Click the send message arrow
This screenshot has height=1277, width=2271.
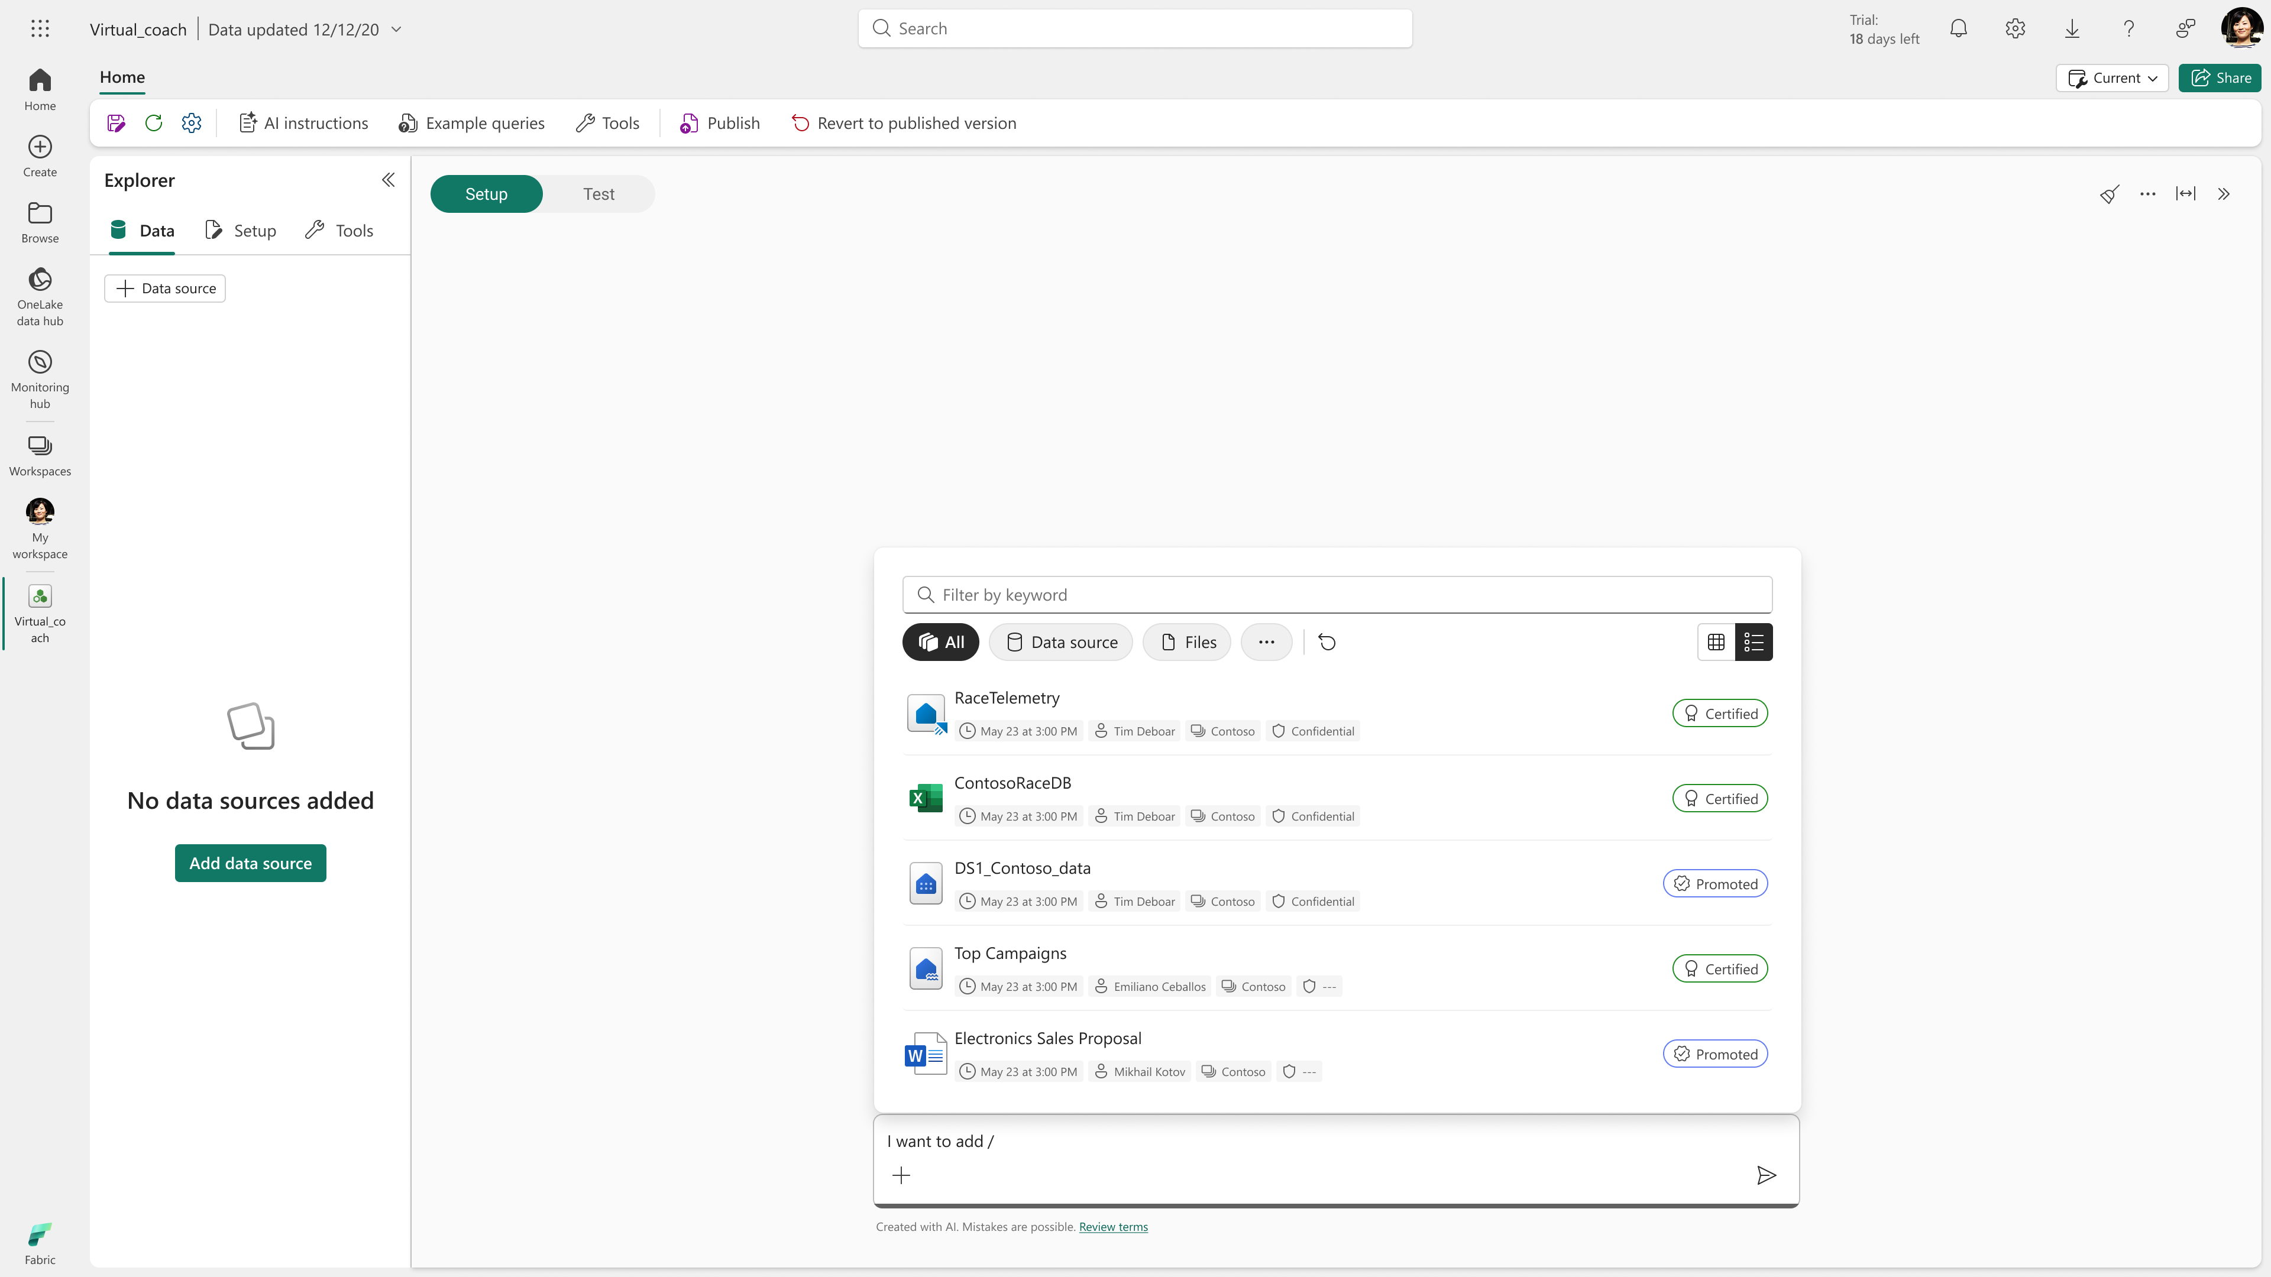tap(1766, 1175)
